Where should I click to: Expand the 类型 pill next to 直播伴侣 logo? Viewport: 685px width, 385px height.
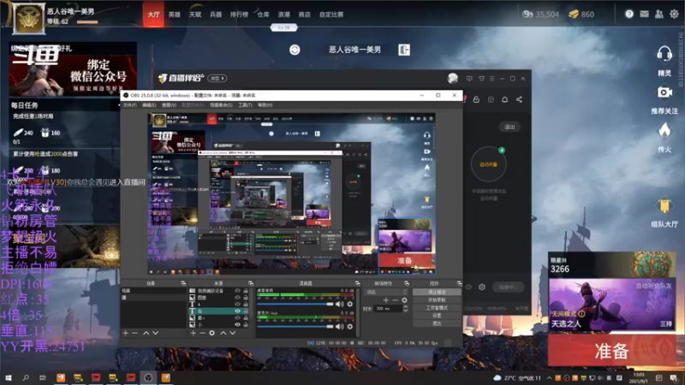[x=217, y=78]
